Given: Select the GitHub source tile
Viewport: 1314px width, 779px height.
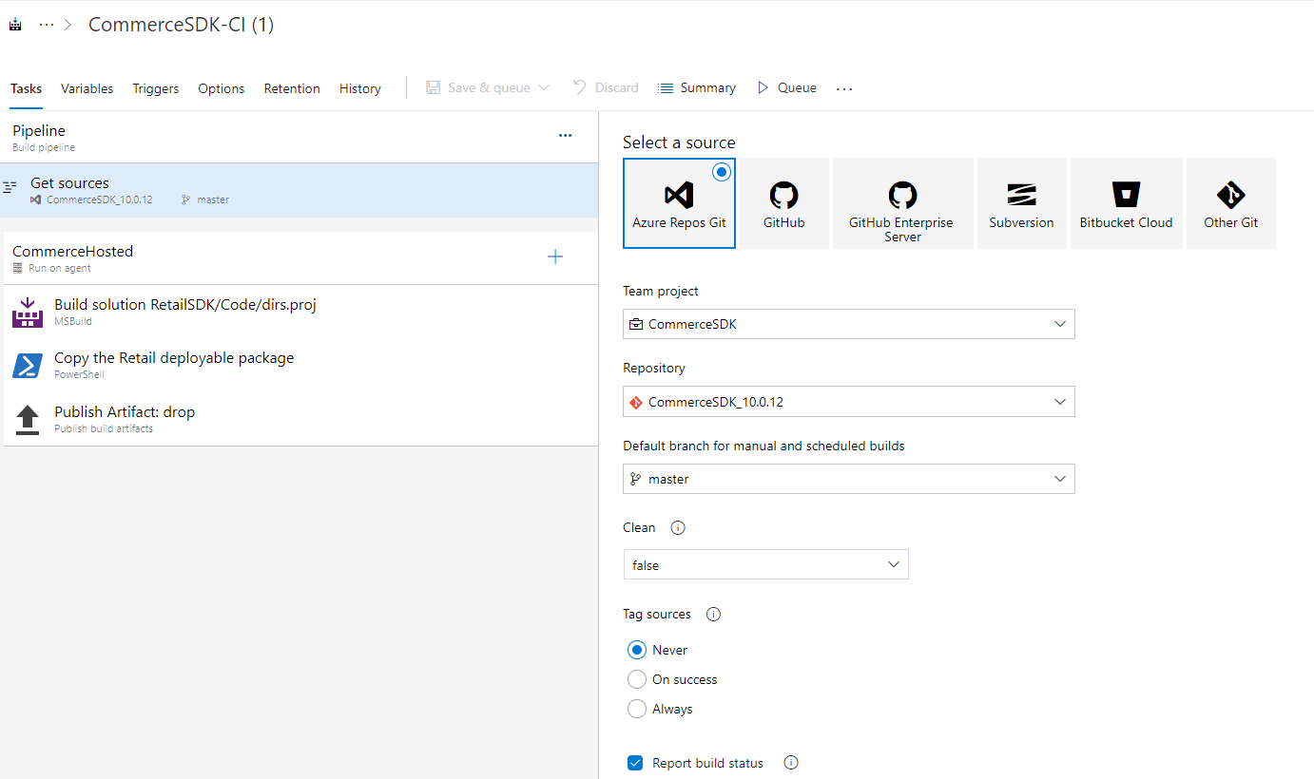Looking at the screenshot, I should (x=783, y=203).
